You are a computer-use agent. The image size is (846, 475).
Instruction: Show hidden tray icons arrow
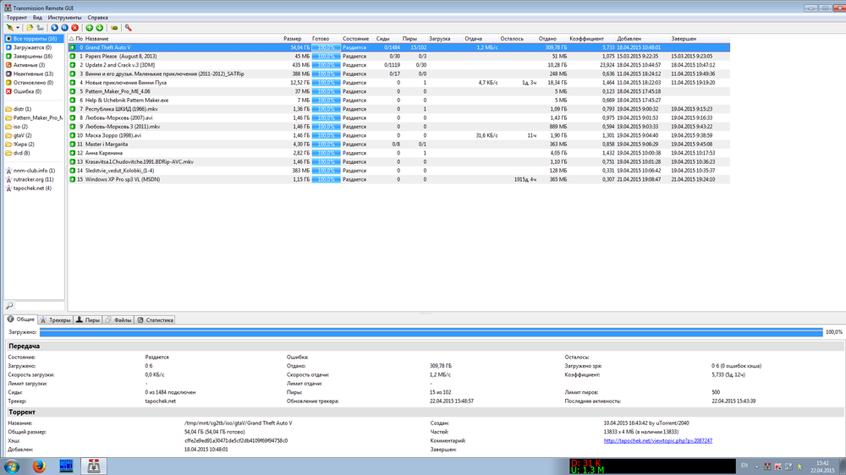click(x=756, y=467)
